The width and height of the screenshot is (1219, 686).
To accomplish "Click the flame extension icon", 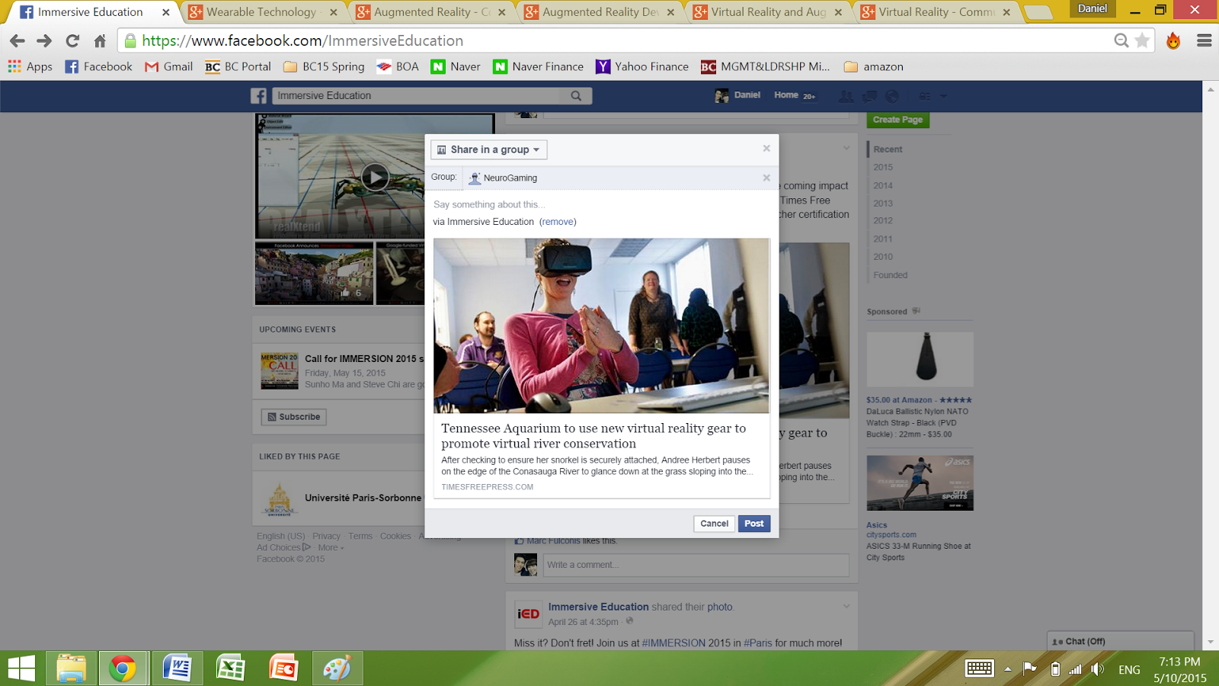I will (1173, 41).
